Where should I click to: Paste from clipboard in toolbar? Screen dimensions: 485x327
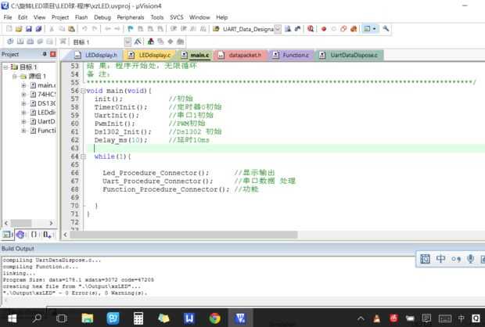pos(71,29)
